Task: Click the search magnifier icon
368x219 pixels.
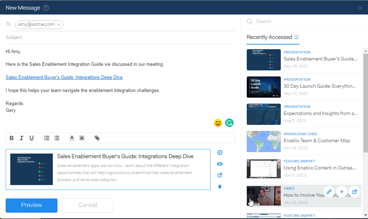Action: (250, 22)
